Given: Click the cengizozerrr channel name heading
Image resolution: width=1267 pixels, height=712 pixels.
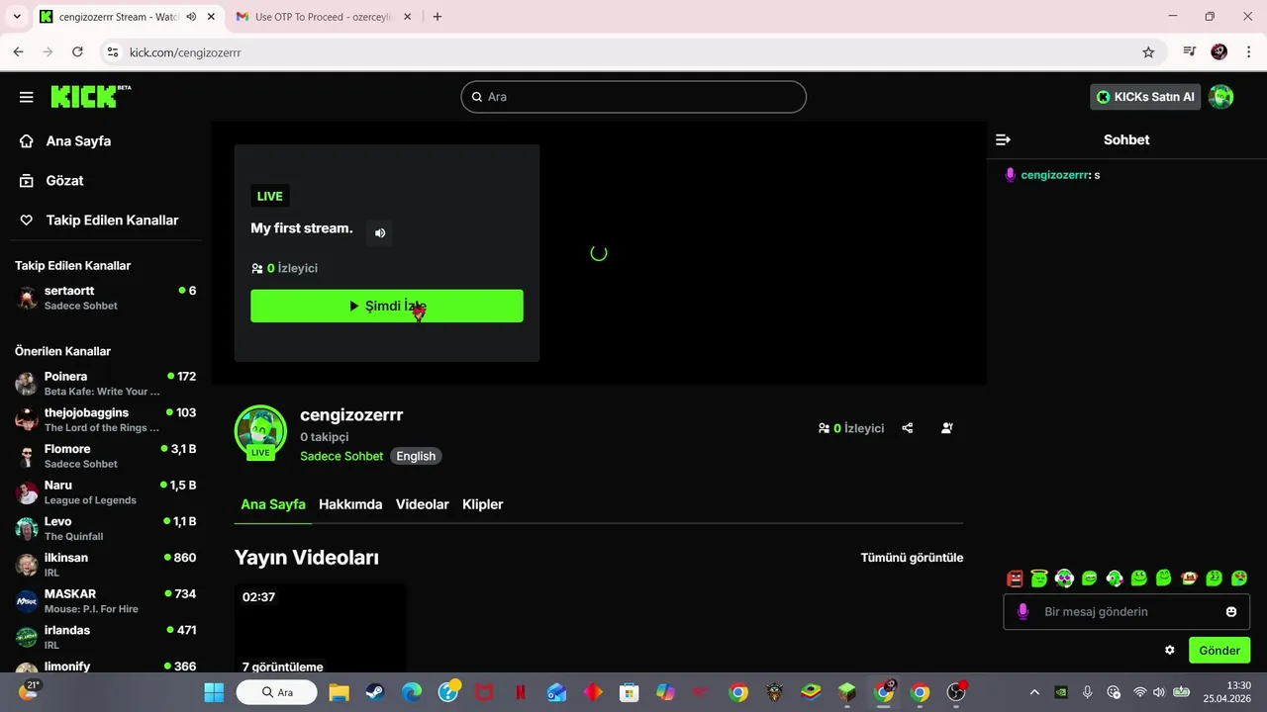Looking at the screenshot, I should point(351,415).
